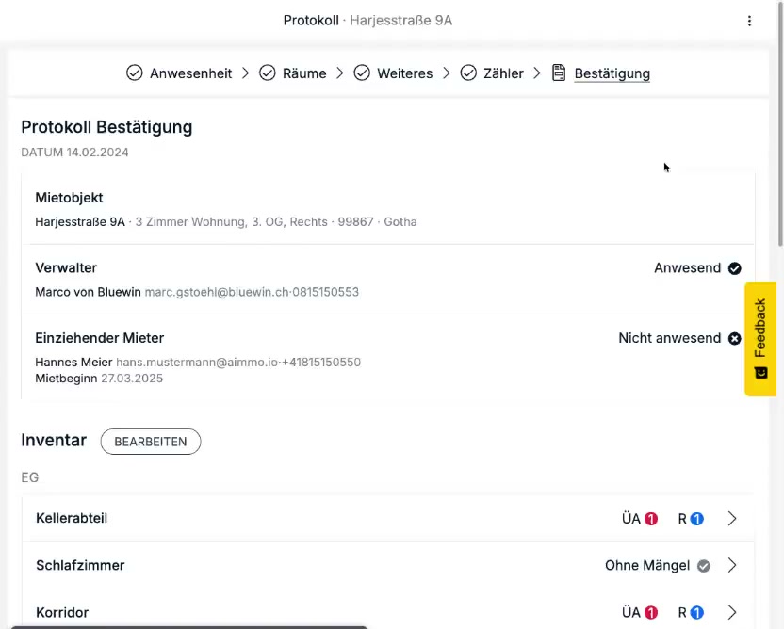Viewport: 784px width, 629px height.
Task: Click the red ÜA badge on Korridor
Action: pos(651,613)
